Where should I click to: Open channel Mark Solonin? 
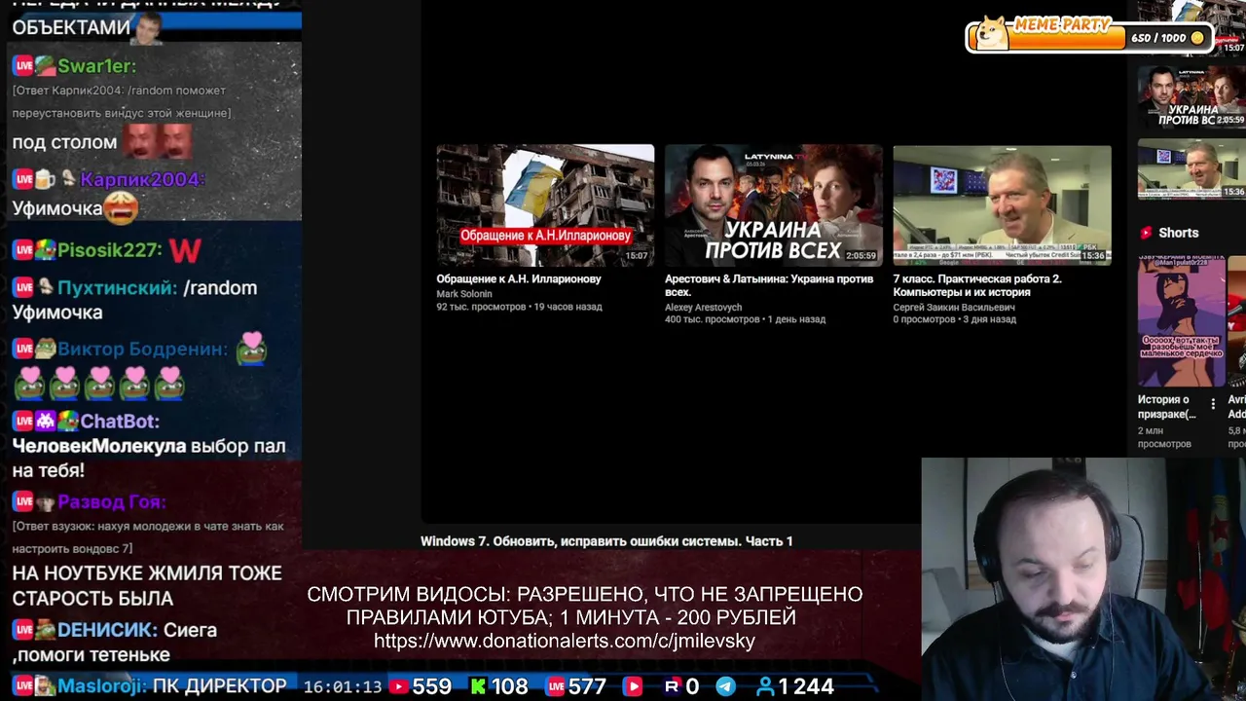[x=464, y=294]
